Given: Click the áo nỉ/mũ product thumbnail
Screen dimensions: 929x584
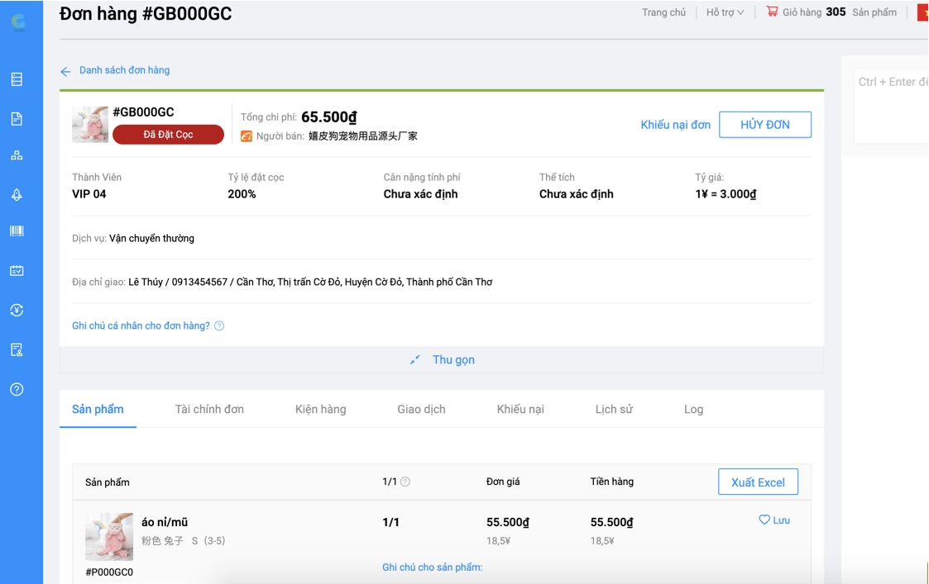Looking at the screenshot, I should click(x=109, y=537).
